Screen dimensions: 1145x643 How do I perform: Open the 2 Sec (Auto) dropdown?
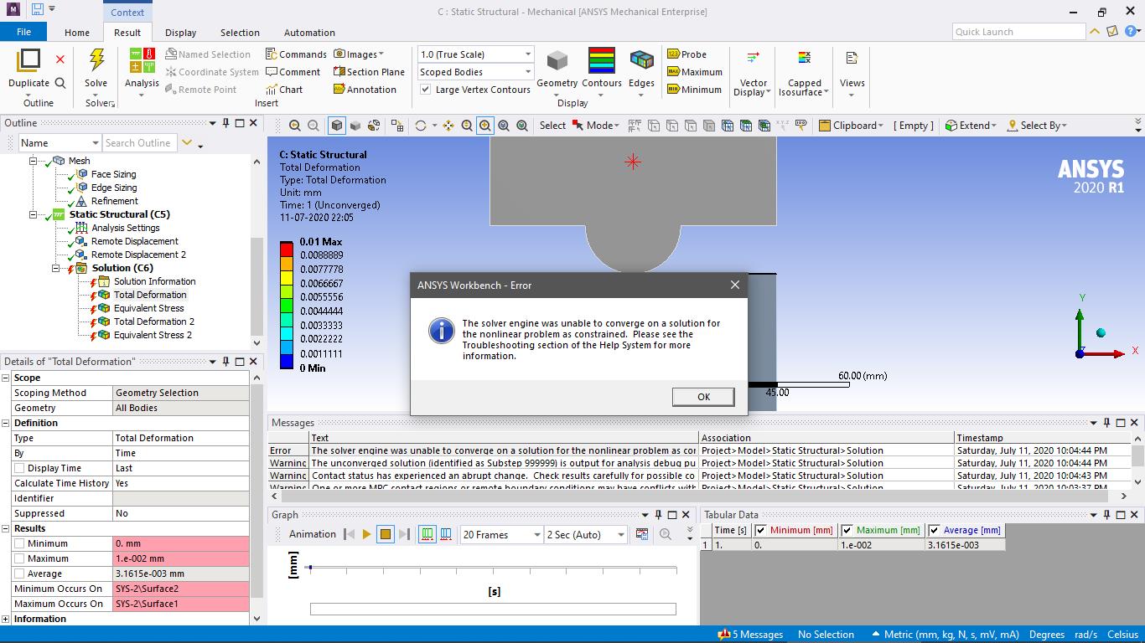586,534
